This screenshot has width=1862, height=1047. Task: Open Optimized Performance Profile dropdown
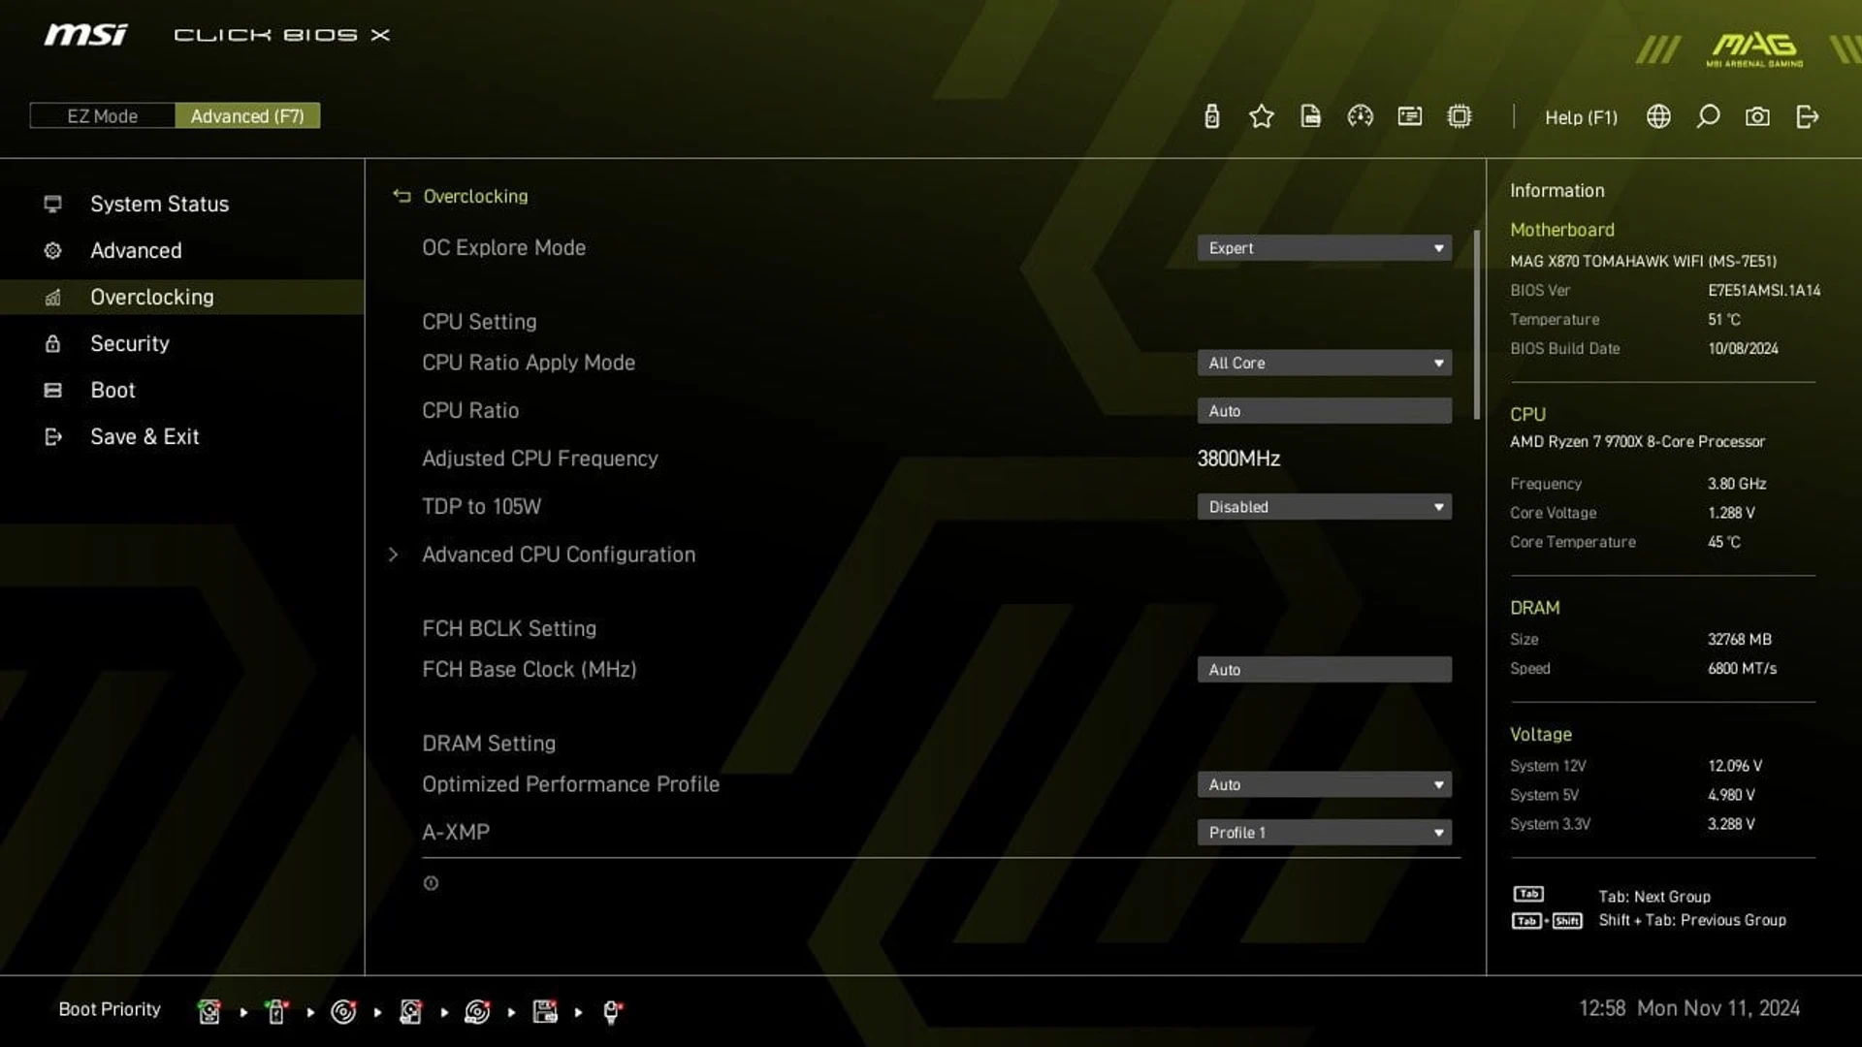(x=1324, y=784)
